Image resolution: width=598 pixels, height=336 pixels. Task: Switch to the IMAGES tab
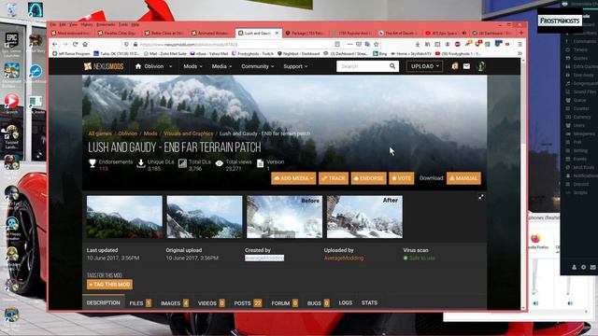tap(175, 302)
